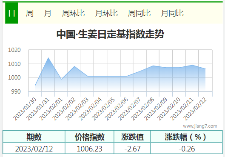225x157 pixels.
Task: Click the 2023/02/09 axis date label
Action: point(156,109)
